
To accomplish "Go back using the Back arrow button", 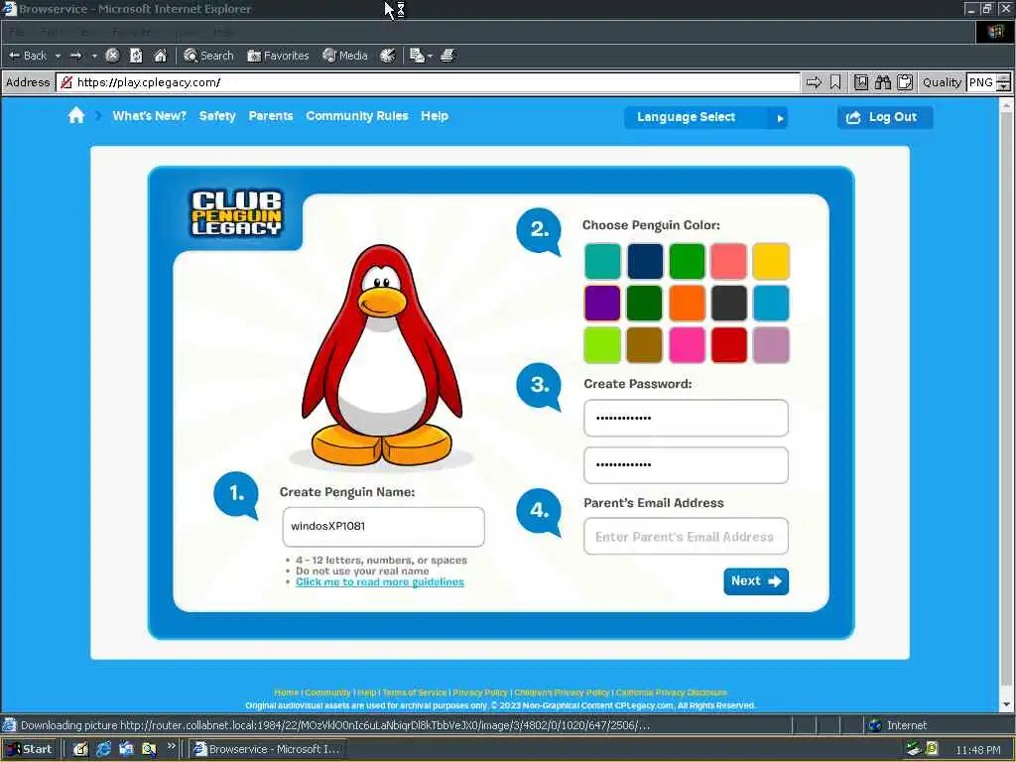I will (27, 56).
